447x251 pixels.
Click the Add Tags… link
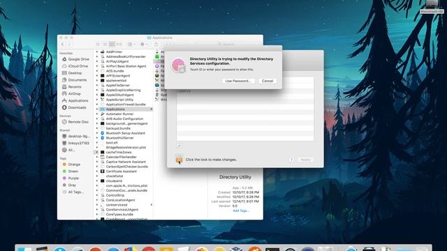click(x=241, y=211)
